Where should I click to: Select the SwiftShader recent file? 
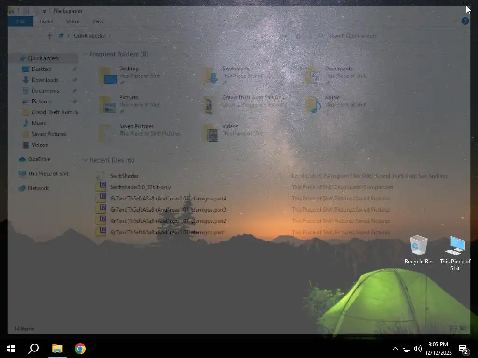point(124,176)
